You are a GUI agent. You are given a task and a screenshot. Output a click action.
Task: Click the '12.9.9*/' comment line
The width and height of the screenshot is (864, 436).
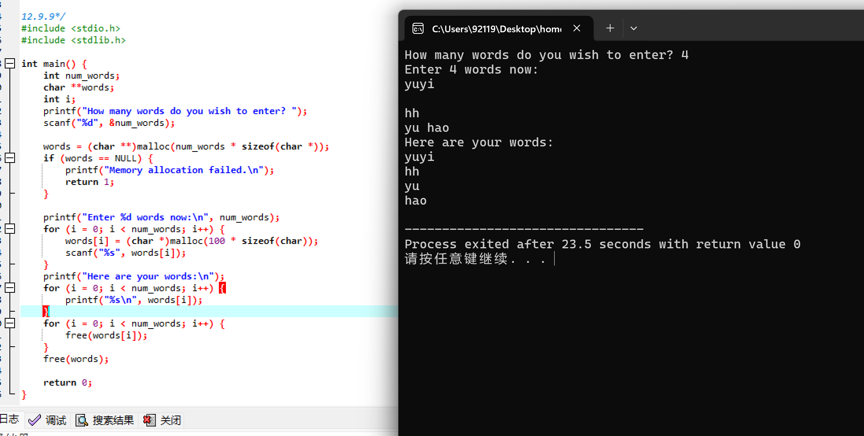coord(43,17)
